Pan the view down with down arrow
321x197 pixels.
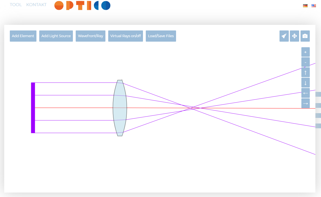305,83
